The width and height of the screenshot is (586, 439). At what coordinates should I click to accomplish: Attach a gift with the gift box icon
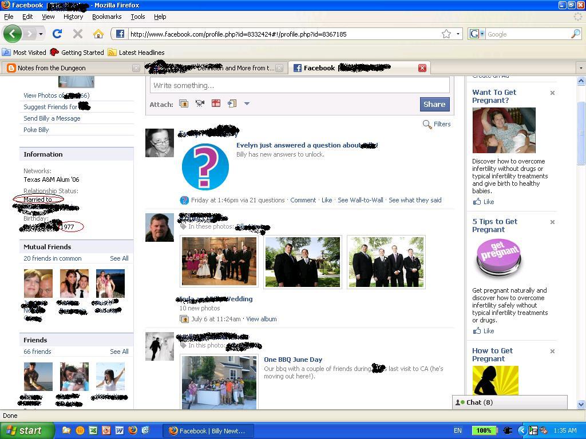click(x=216, y=103)
